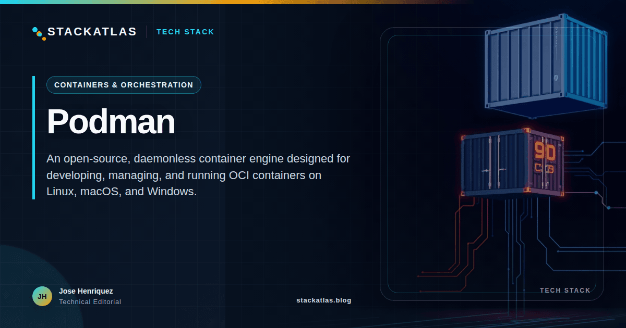626x328 pixels.
Task: Click the Technical Editorial subtitle
Action: pos(90,302)
